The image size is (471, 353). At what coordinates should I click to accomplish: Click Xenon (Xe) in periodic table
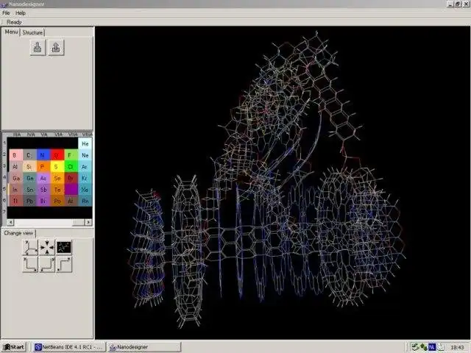[85, 190]
